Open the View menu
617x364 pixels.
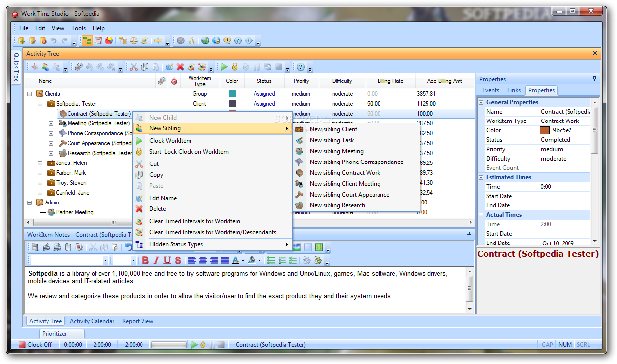[x=58, y=28]
